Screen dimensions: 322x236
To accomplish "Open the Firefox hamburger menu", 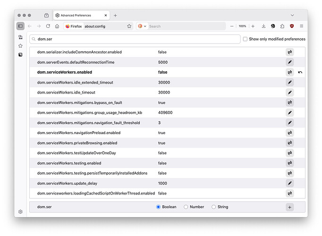I will coord(302,26).
